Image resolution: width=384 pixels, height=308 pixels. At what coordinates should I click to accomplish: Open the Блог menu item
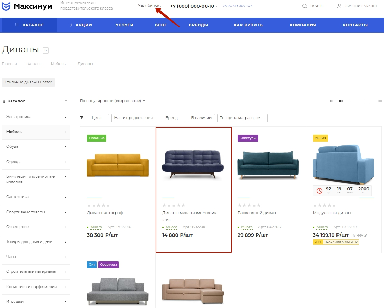coord(161,25)
